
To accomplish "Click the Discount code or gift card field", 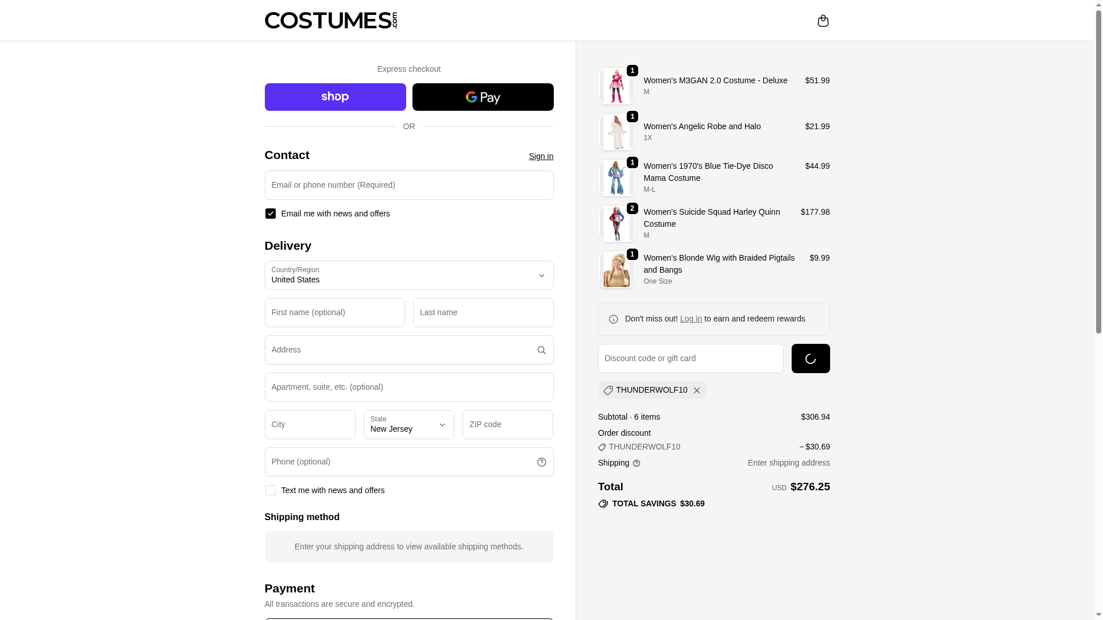I will click(690, 359).
